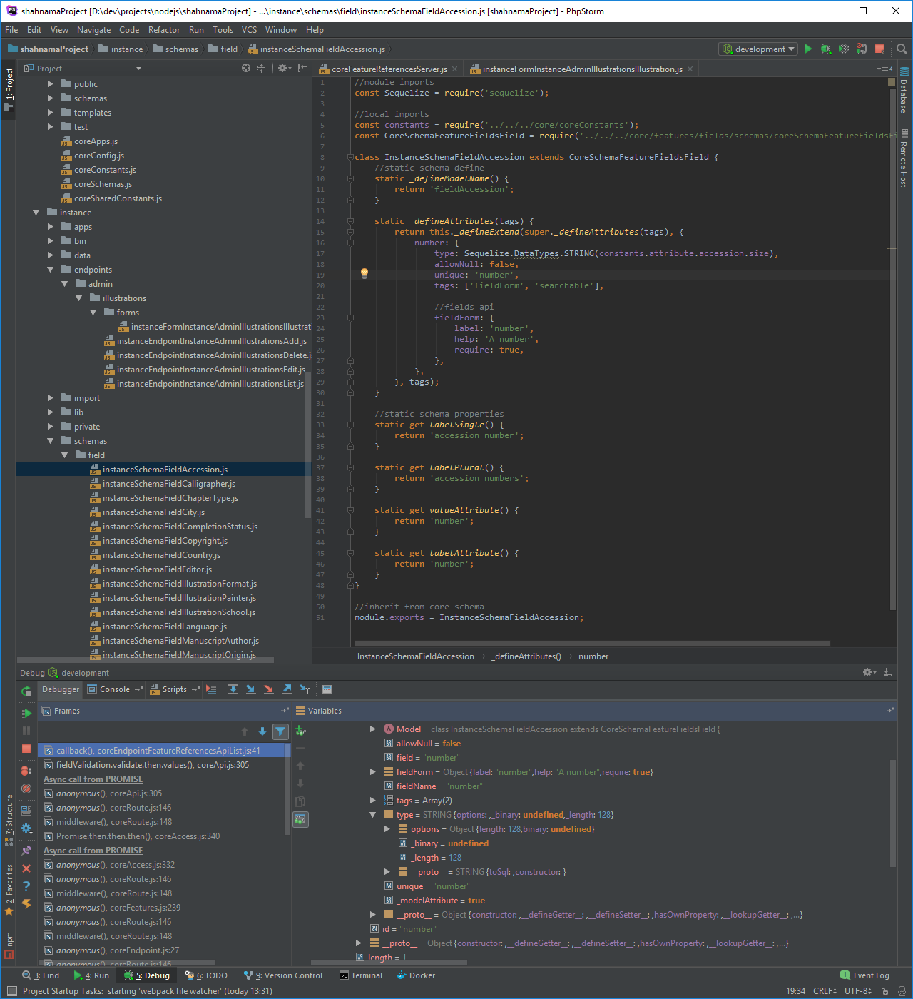Click the Evaluate Expression calculator icon
Viewport: 913px width, 999px height.
point(327,689)
